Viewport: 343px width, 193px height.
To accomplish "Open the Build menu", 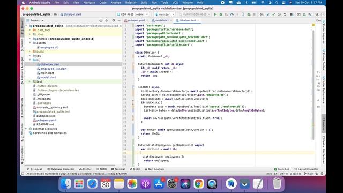I will pyautogui.click(x=144, y=3).
